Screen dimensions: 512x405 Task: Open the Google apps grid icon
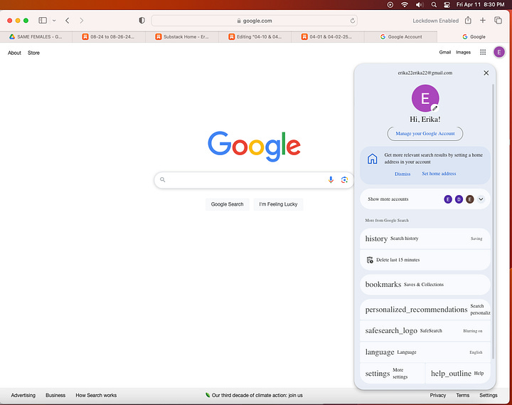(483, 52)
